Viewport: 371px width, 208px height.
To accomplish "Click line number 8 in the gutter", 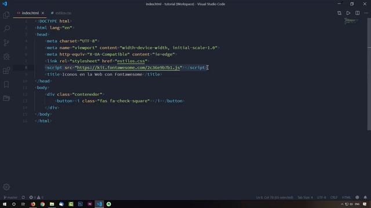I will point(26,68).
